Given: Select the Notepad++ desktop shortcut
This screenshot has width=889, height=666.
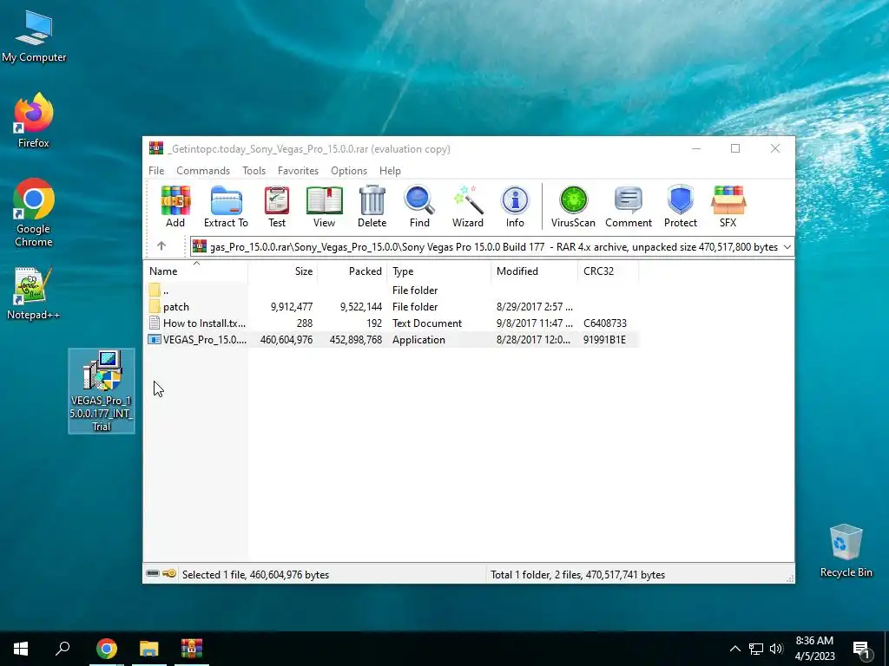Looking at the screenshot, I should [34, 293].
